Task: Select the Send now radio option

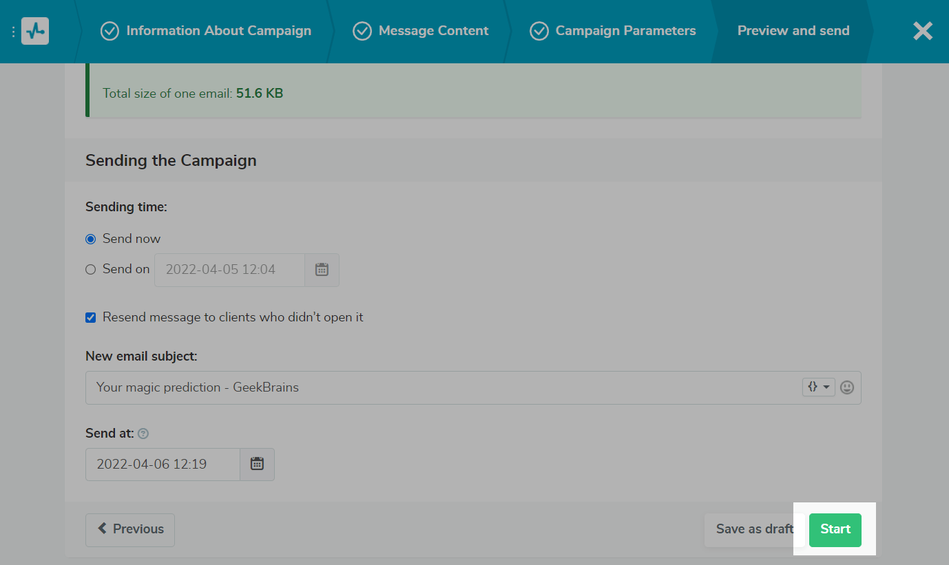Action: tap(90, 239)
